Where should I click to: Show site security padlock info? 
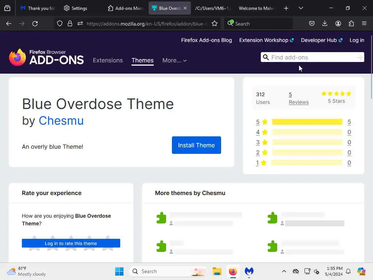point(70,23)
